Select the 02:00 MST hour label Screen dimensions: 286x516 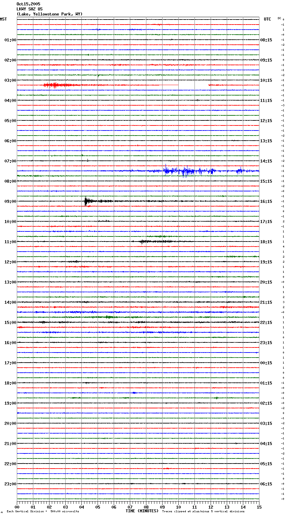(10, 60)
